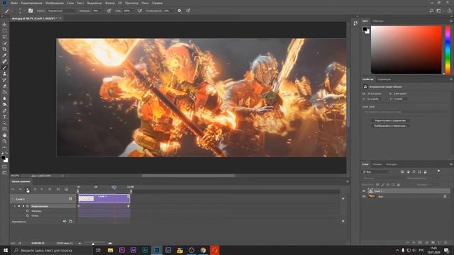Toggle the layer filtering switch

coord(438,171)
